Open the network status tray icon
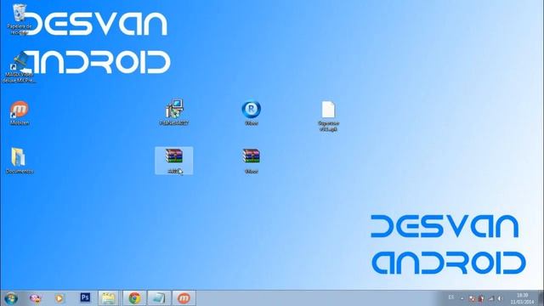The image size is (544, 306). (491, 298)
